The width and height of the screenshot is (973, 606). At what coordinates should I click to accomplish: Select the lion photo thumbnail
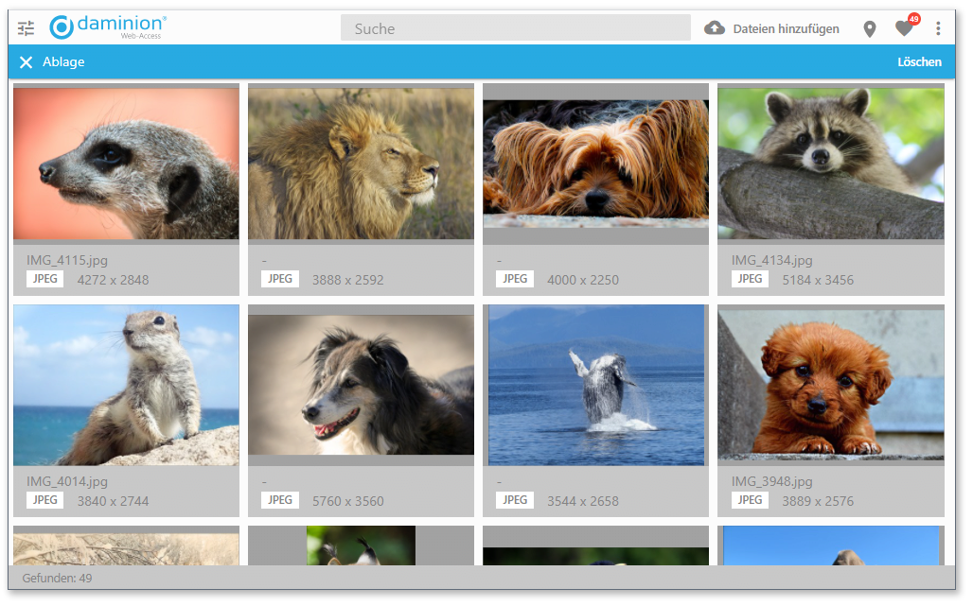click(x=361, y=164)
